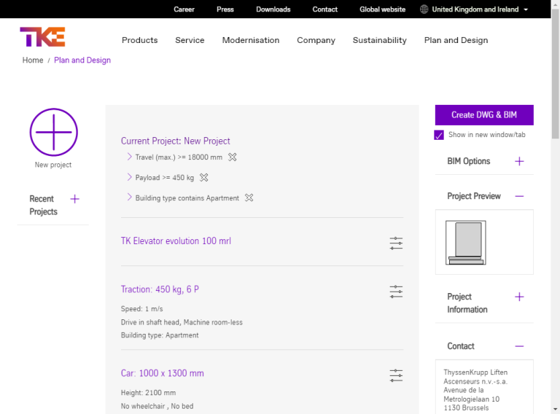Click the elevator project preview thumbnail

point(466,243)
